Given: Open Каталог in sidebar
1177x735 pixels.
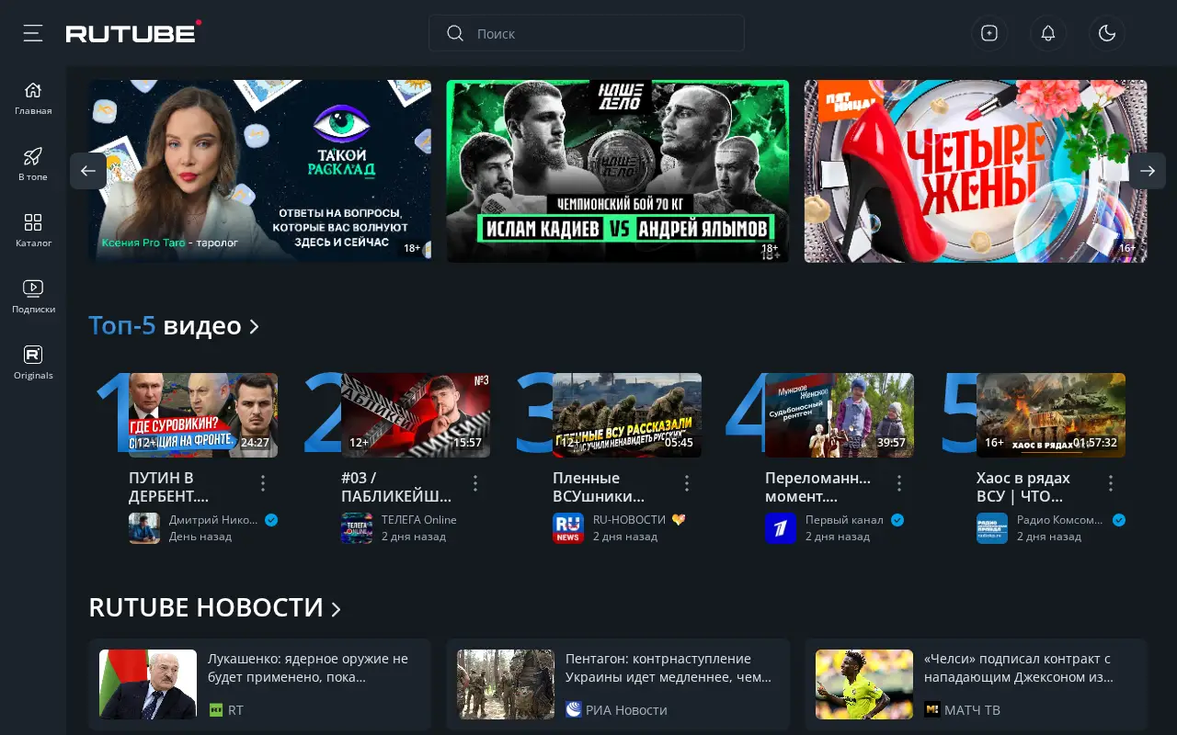Looking at the screenshot, I should (33, 231).
